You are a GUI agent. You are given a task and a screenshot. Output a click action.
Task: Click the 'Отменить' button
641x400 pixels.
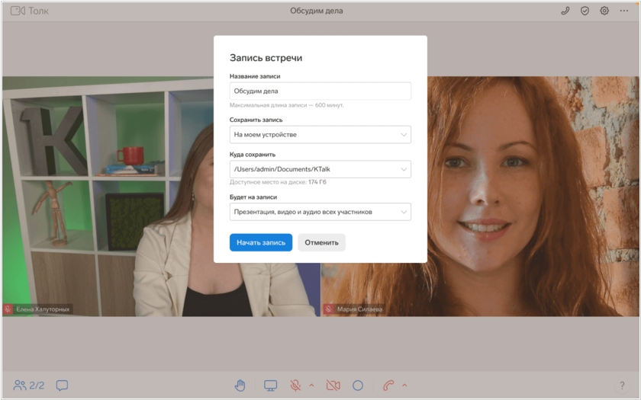click(x=321, y=242)
